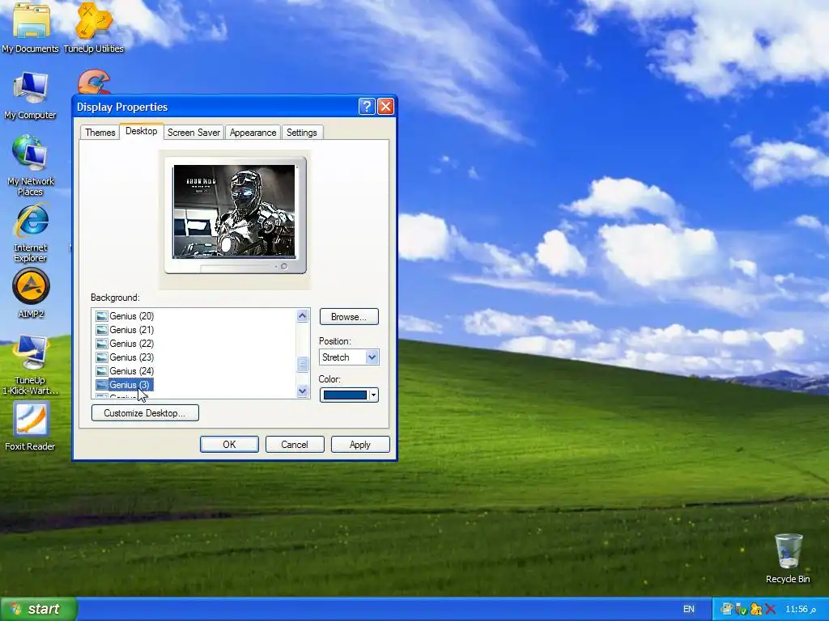Select Genius (24) in background list
Viewport: 829px width, 621px height.
point(132,371)
